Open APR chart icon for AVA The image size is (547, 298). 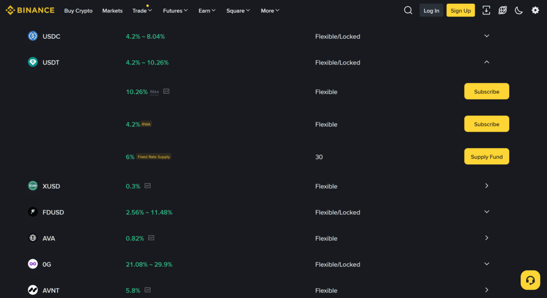point(151,238)
